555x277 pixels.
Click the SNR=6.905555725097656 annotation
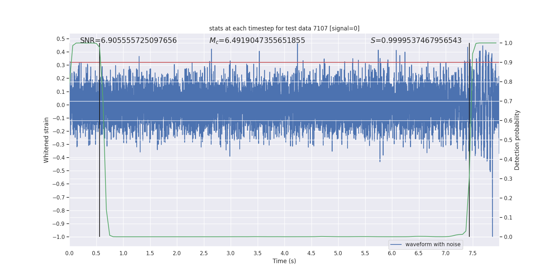point(128,41)
